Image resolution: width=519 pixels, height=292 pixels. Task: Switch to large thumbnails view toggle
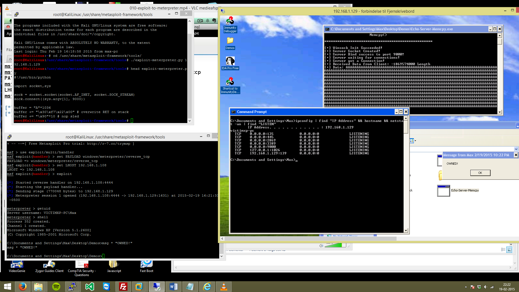(x=509, y=250)
